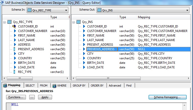The image size is (193, 110).
Task: Click the output Type column header
Action: [x=127, y=17]
